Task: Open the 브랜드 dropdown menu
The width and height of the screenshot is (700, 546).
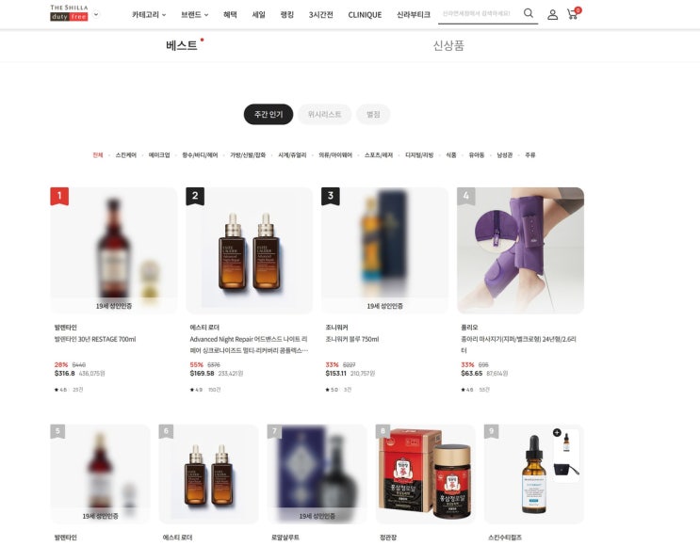Action: point(195,15)
